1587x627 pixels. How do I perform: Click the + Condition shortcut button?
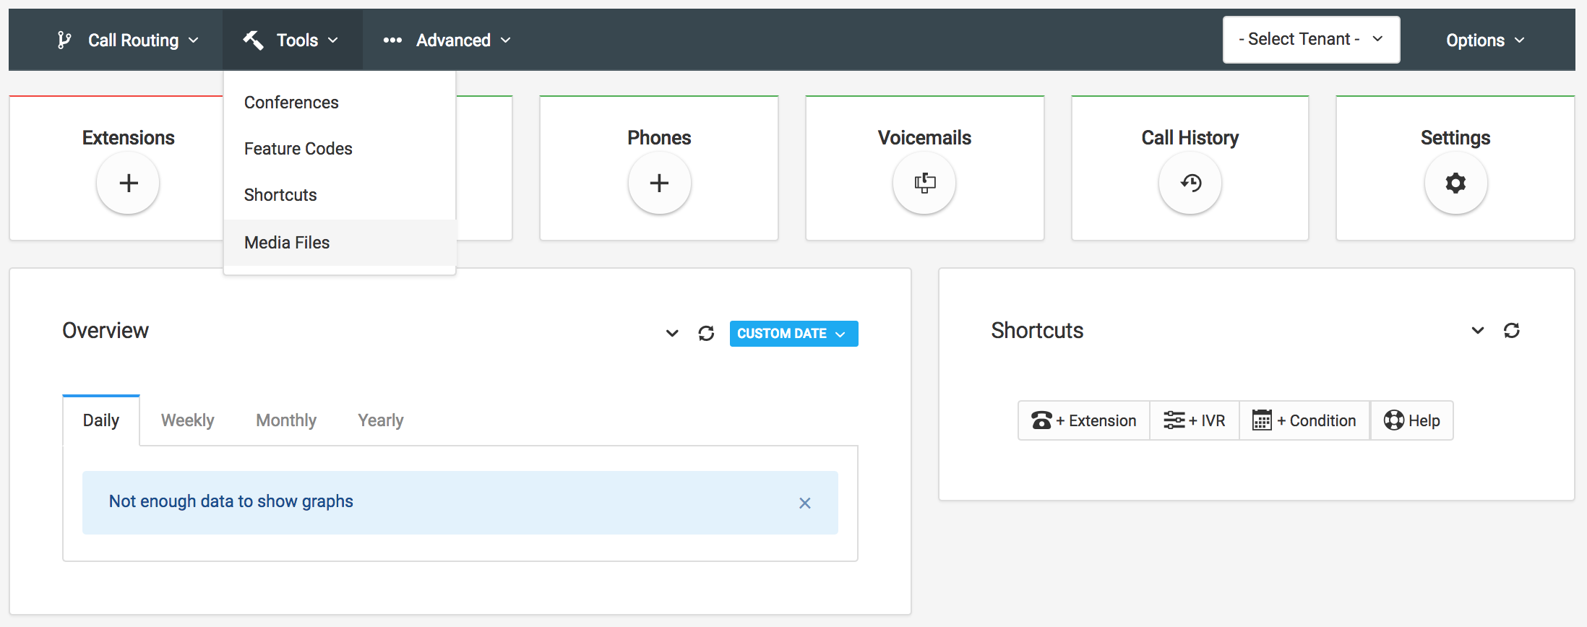[1304, 420]
